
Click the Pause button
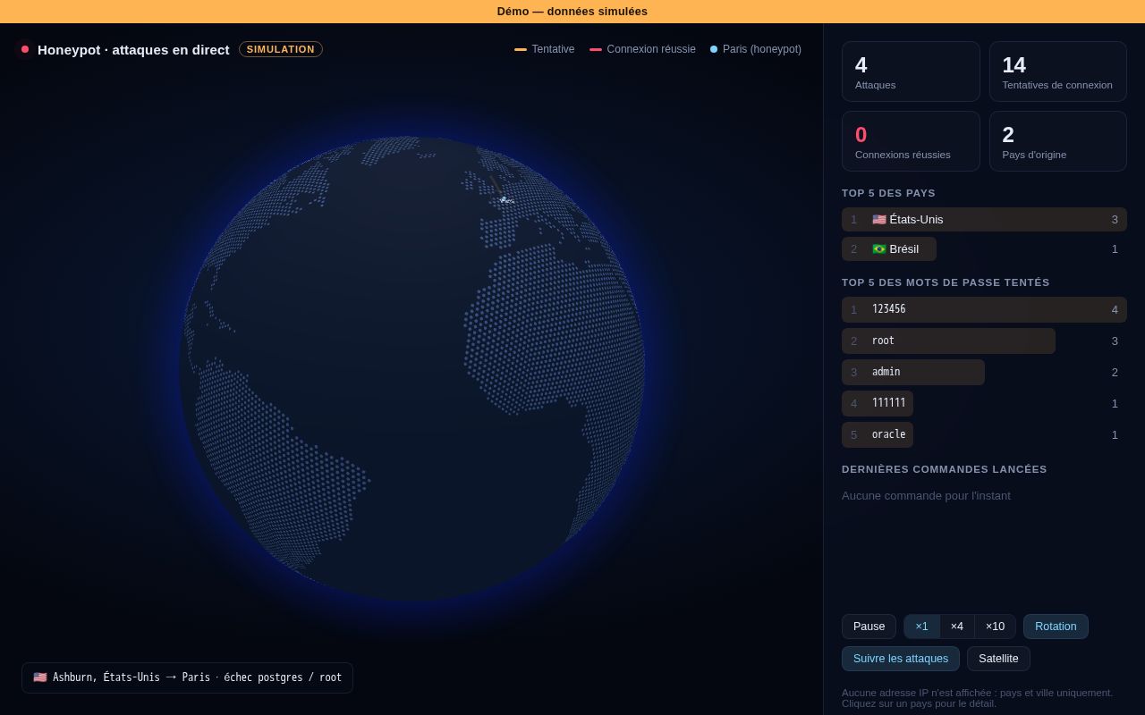869,627
